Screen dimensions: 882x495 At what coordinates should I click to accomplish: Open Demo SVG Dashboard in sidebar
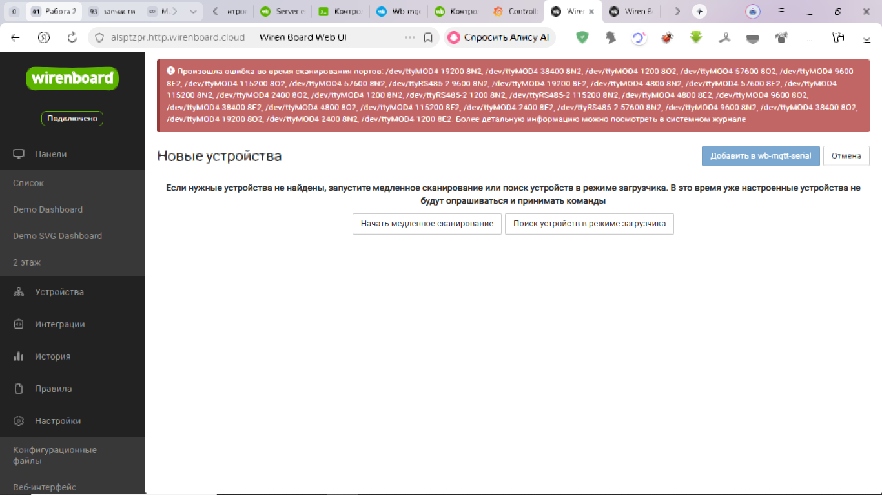(57, 236)
